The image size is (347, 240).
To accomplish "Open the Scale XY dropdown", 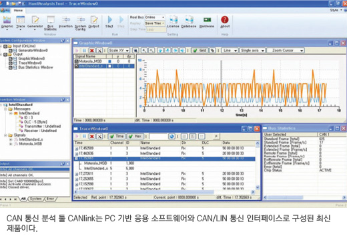I will click(x=119, y=51).
